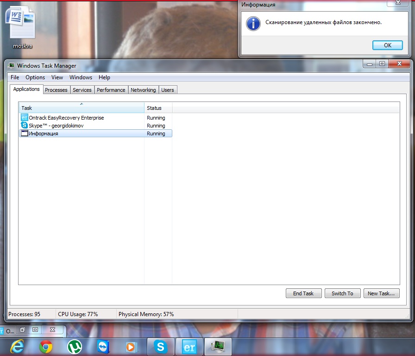
Task: Open the File menu
Action: (15, 77)
